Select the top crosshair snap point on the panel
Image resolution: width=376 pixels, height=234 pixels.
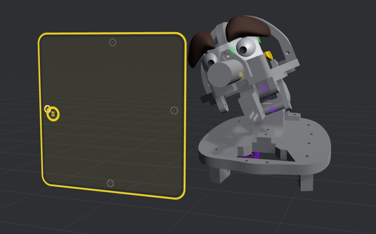[113, 42]
